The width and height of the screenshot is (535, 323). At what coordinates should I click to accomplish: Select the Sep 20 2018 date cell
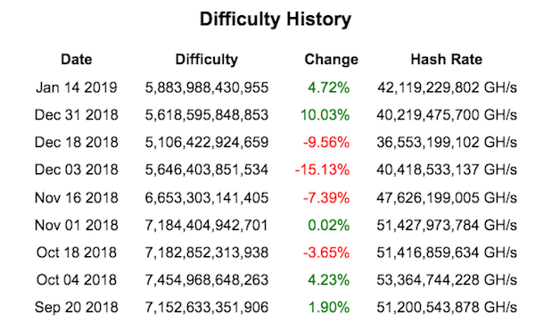(77, 307)
